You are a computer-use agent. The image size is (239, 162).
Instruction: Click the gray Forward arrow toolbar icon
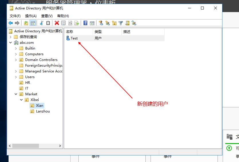coord(17,23)
